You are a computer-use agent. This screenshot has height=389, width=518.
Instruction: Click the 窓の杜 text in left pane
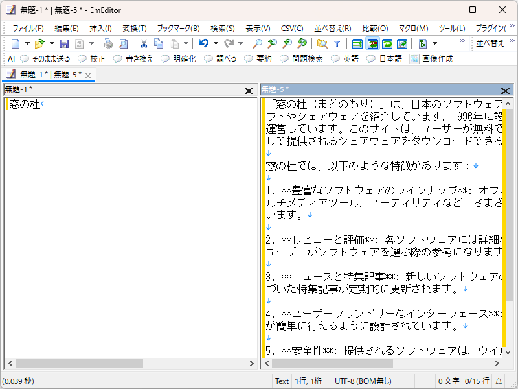25,104
